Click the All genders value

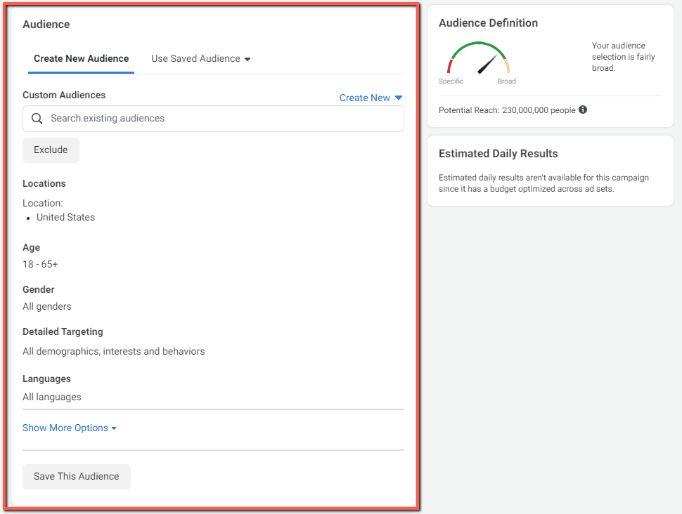tap(47, 306)
